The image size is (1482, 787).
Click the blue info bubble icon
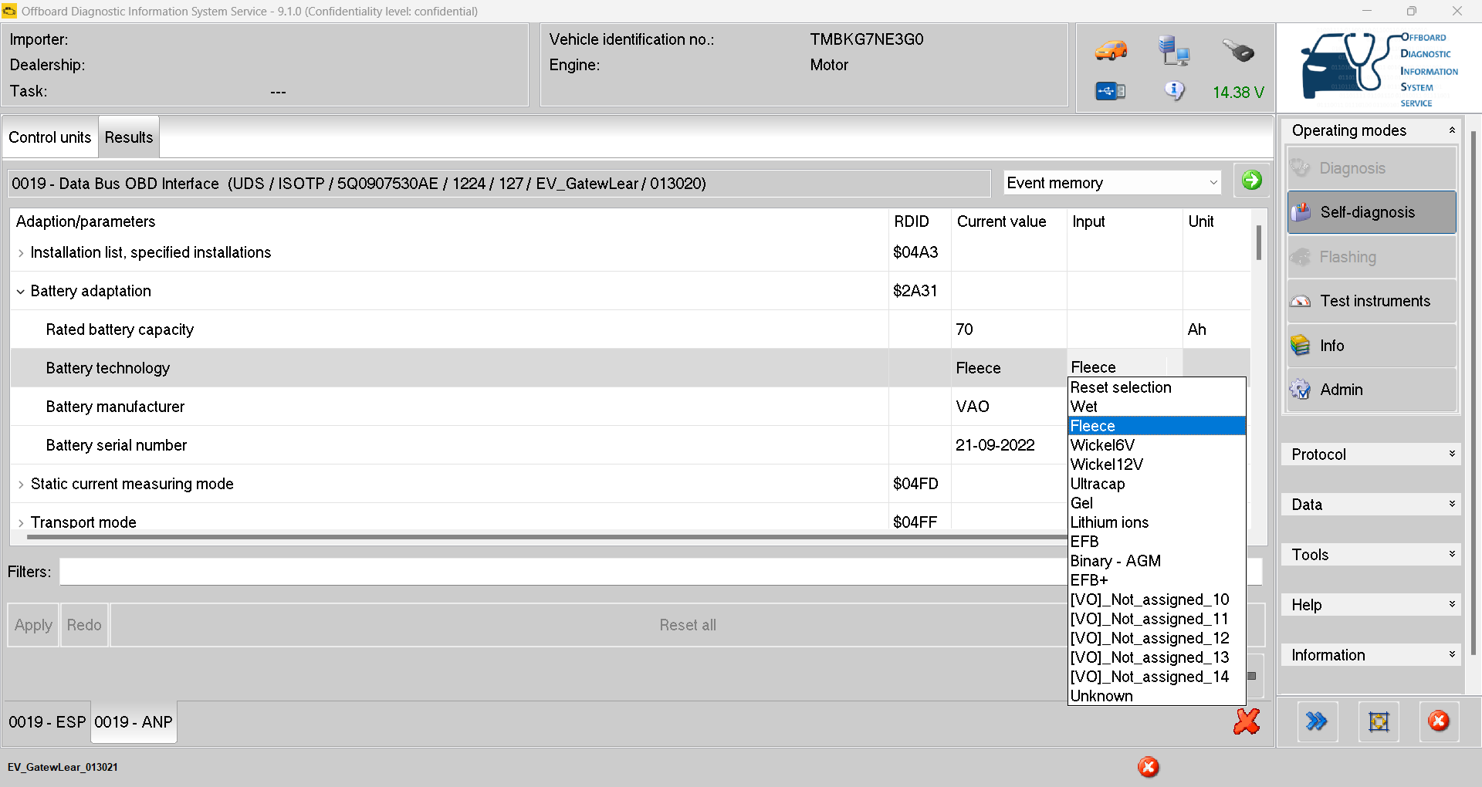[x=1174, y=91]
